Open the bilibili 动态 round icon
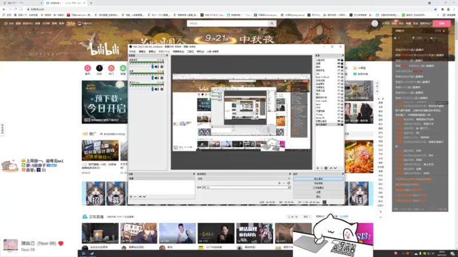 (x=99, y=68)
